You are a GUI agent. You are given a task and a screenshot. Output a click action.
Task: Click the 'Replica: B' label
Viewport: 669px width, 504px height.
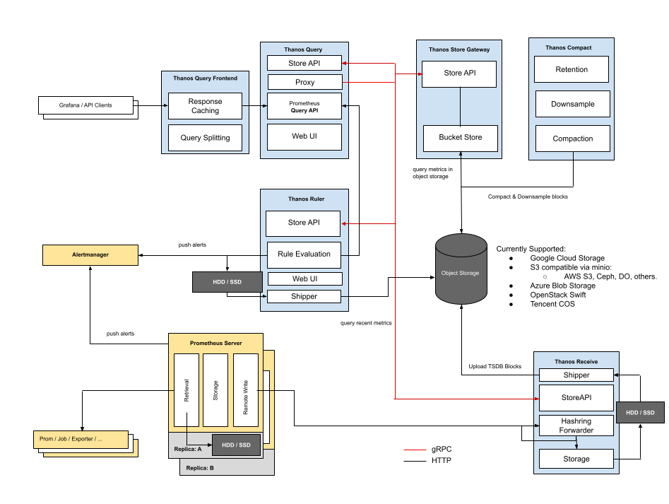pos(200,468)
